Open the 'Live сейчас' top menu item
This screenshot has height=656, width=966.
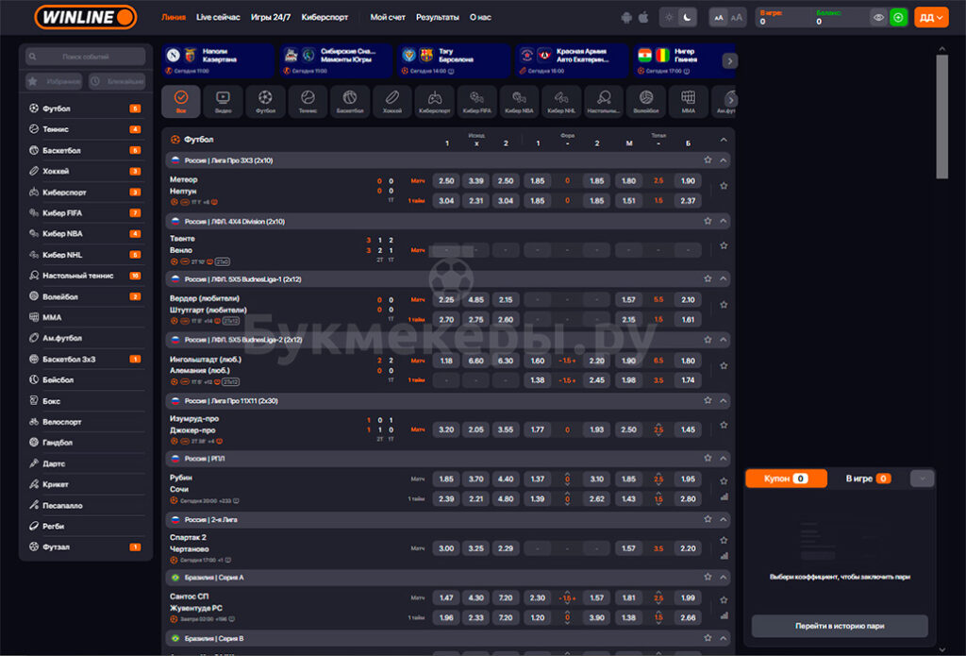point(218,17)
